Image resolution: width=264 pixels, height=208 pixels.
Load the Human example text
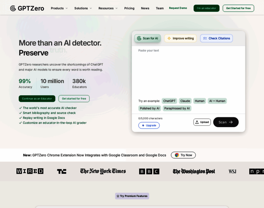(x=199, y=101)
